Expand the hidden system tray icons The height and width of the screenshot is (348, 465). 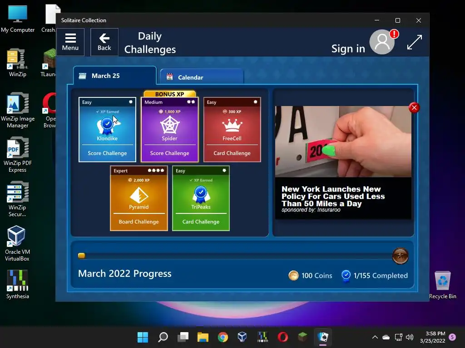pyautogui.click(x=375, y=337)
